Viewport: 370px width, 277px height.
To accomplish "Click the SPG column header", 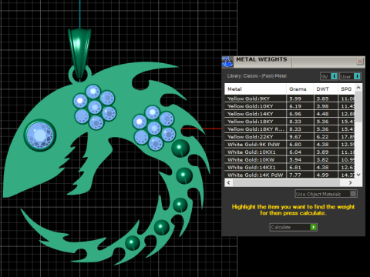I will [x=346, y=89].
